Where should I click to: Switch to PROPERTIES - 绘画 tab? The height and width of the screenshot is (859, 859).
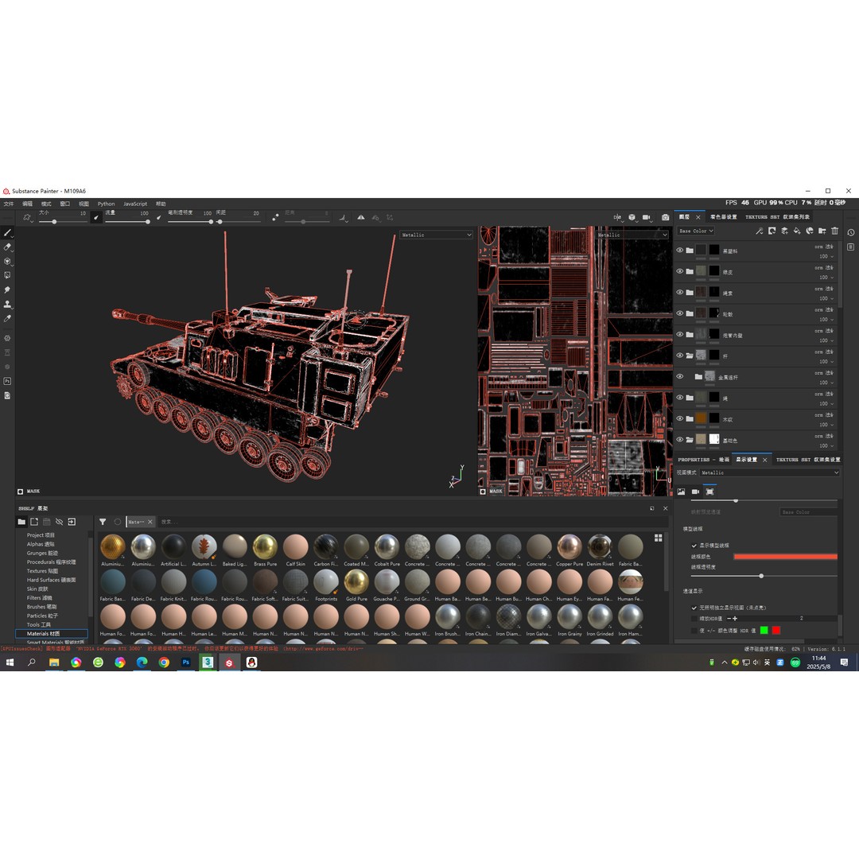[703, 460]
